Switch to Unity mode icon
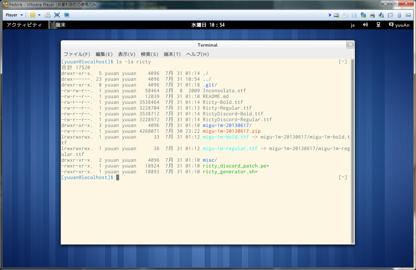Screen dimensions: 416x270 coord(67,15)
